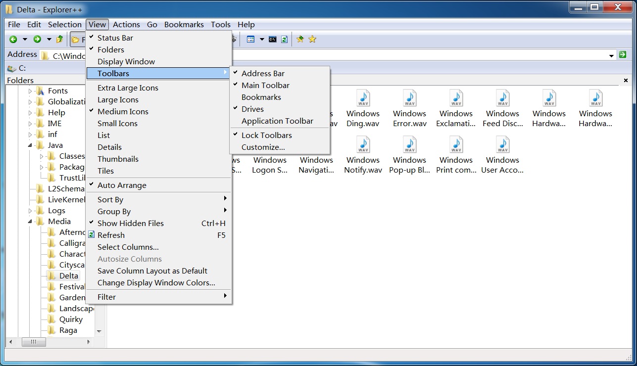This screenshot has width=637, height=366.
Task: Open the views dropdown arrow in toolbar
Action: pos(262,40)
